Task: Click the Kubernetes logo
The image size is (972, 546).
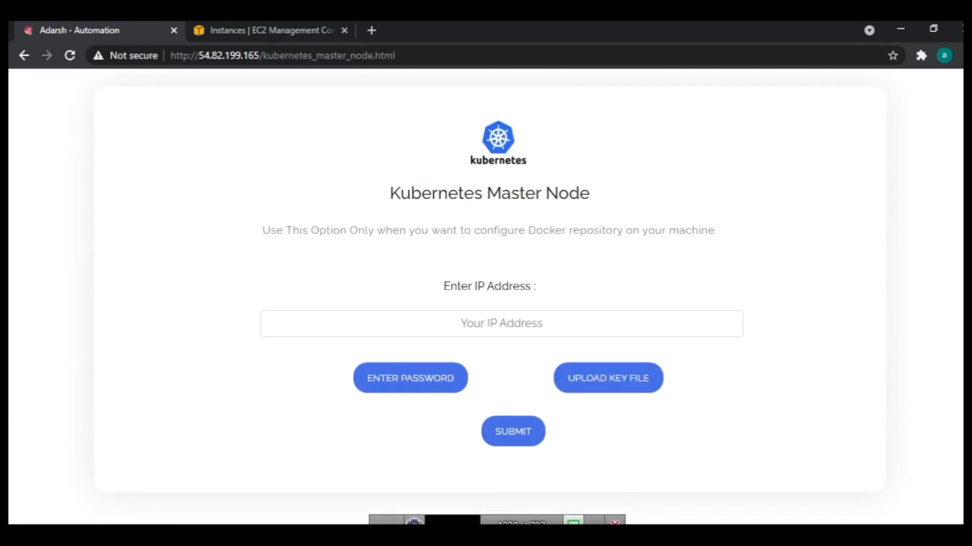Action: (x=498, y=143)
